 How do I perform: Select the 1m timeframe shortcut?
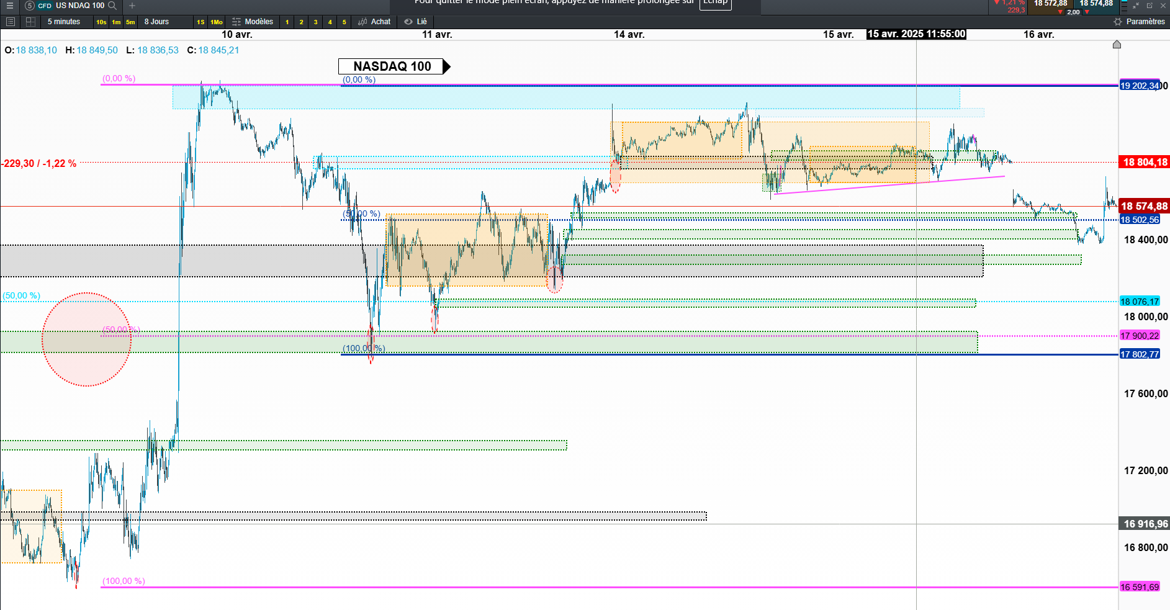coord(116,22)
